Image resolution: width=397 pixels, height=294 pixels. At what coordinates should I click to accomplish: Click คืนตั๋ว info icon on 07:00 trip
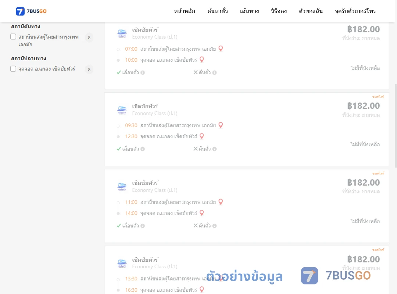pos(214,73)
